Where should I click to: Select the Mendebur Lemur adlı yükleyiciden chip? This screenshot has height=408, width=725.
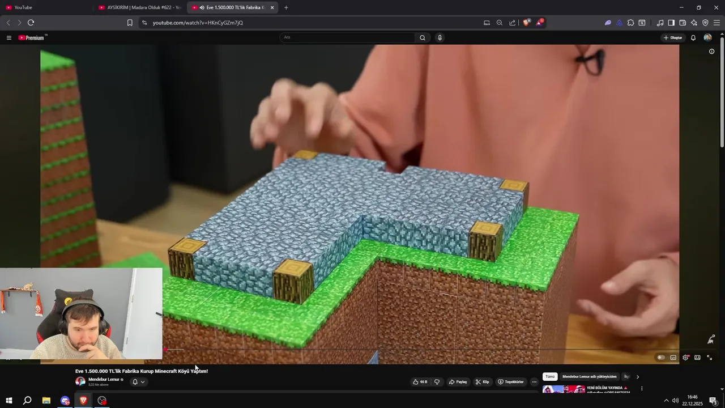(x=589, y=377)
